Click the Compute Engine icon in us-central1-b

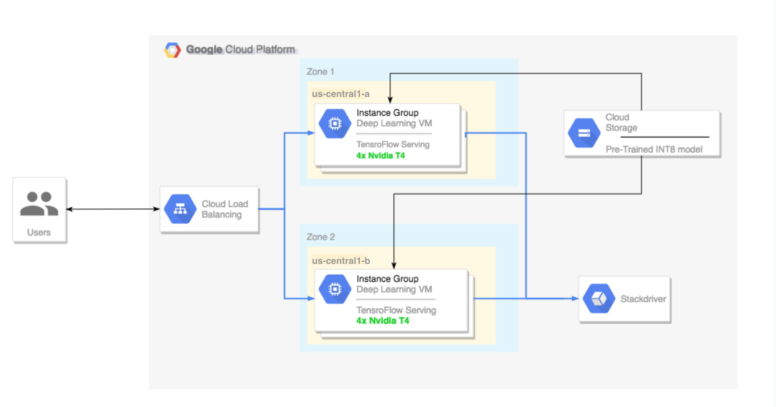click(x=335, y=289)
